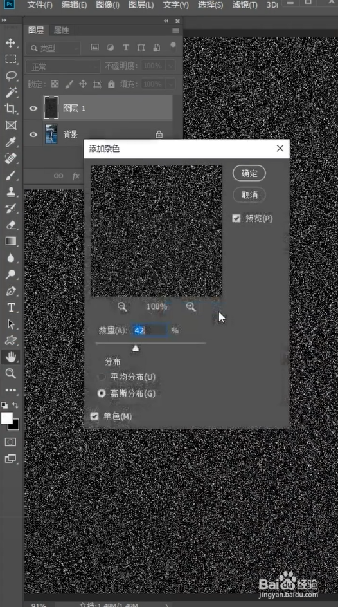
Task: Click the white foreground color swatch
Action: [7, 418]
